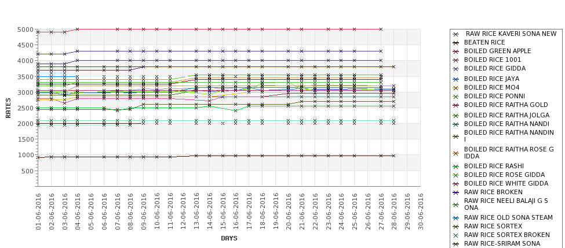The width and height of the screenshot is (565, 248).
Task: Click the 29-06-2016 date label
Action: pyautogui.click(x=407, y=212)
